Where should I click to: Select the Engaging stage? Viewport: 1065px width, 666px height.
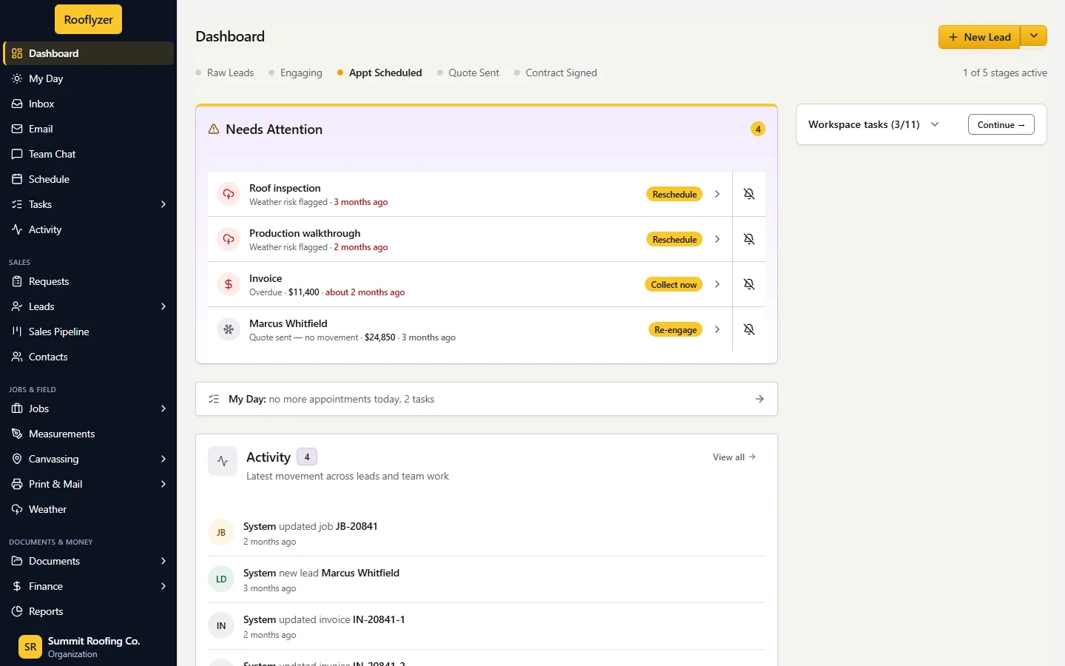[296, 73]
